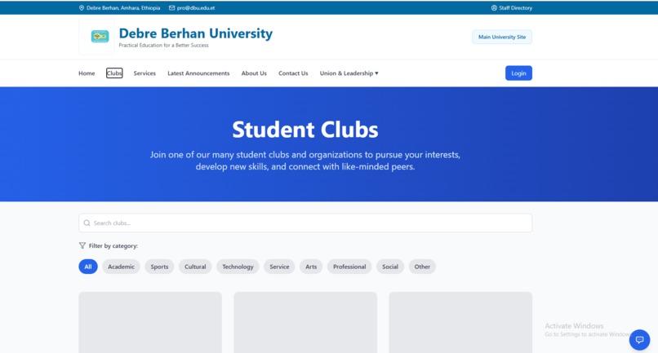658x353 pixels.
Task: Click the Staff Directory person icon
Action: click(x=494, y=8)
